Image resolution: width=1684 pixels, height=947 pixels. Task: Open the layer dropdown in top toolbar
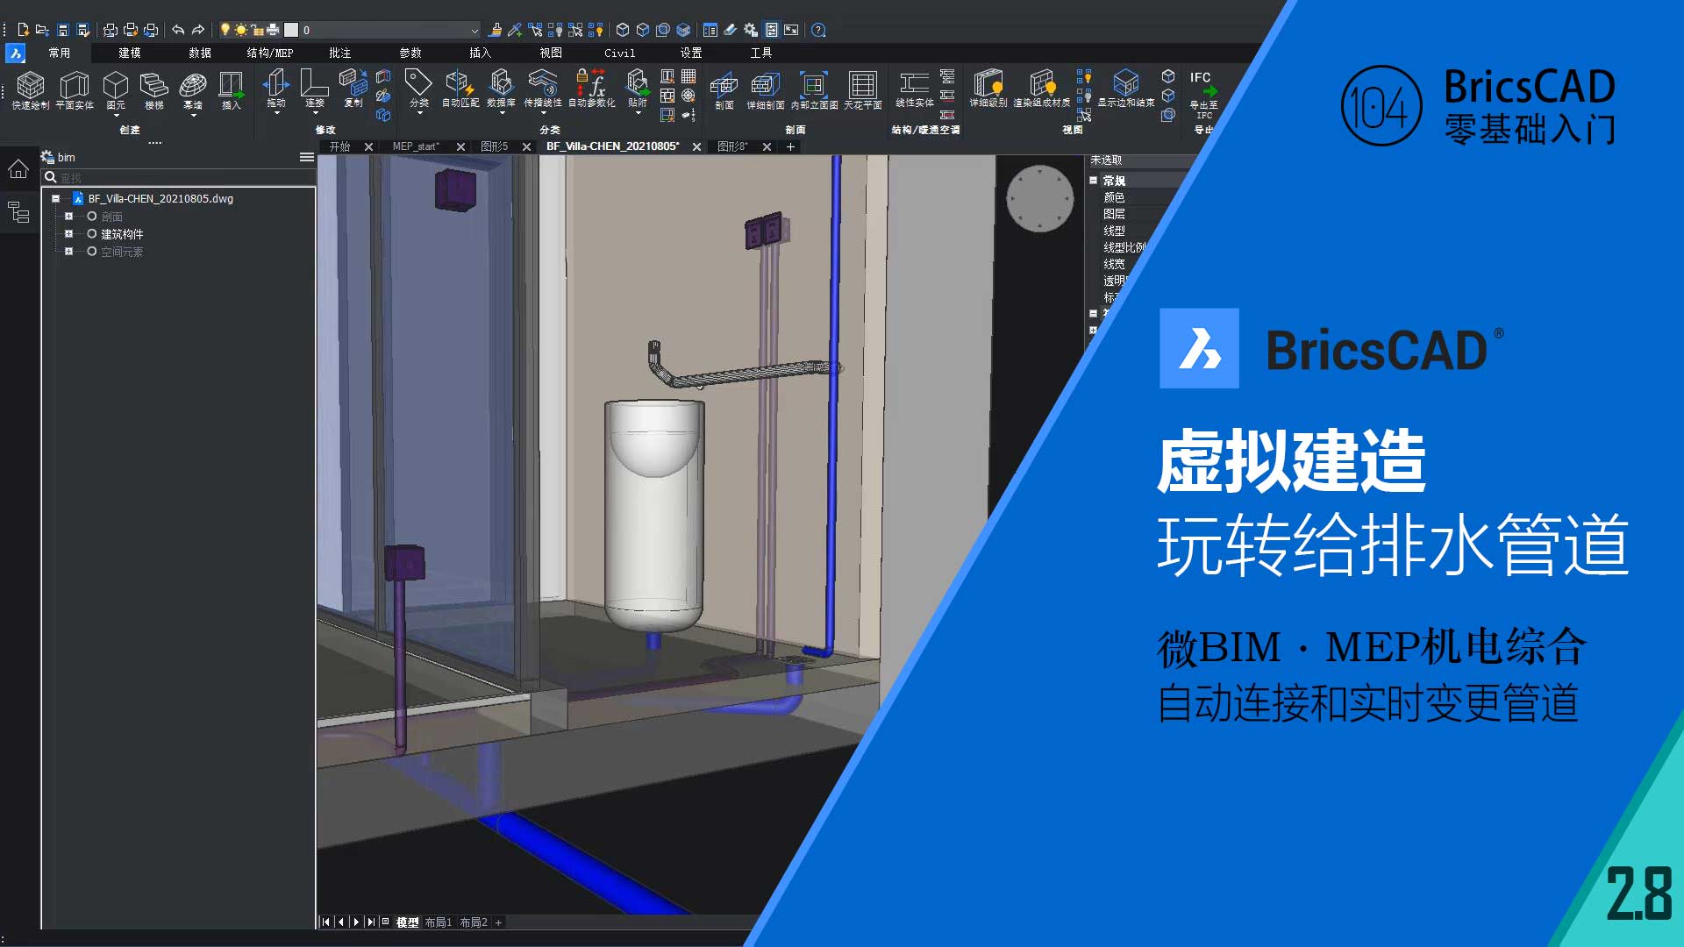(475, 31)
